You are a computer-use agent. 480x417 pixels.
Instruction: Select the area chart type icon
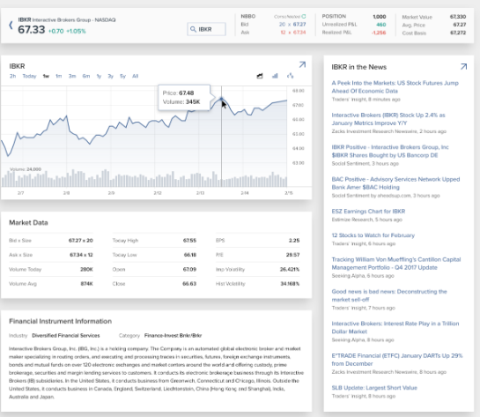click(x=260, y=76)
